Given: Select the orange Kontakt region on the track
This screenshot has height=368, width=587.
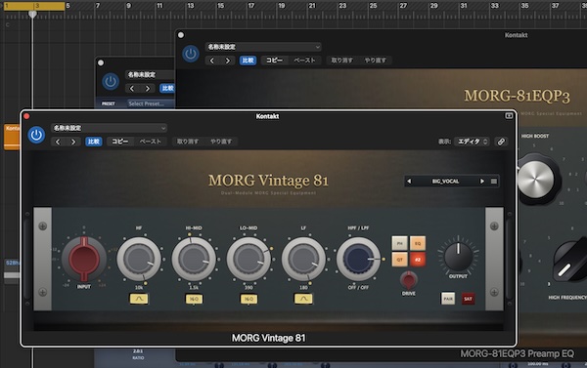Looking at the screenshot, I should click(12, 137).
